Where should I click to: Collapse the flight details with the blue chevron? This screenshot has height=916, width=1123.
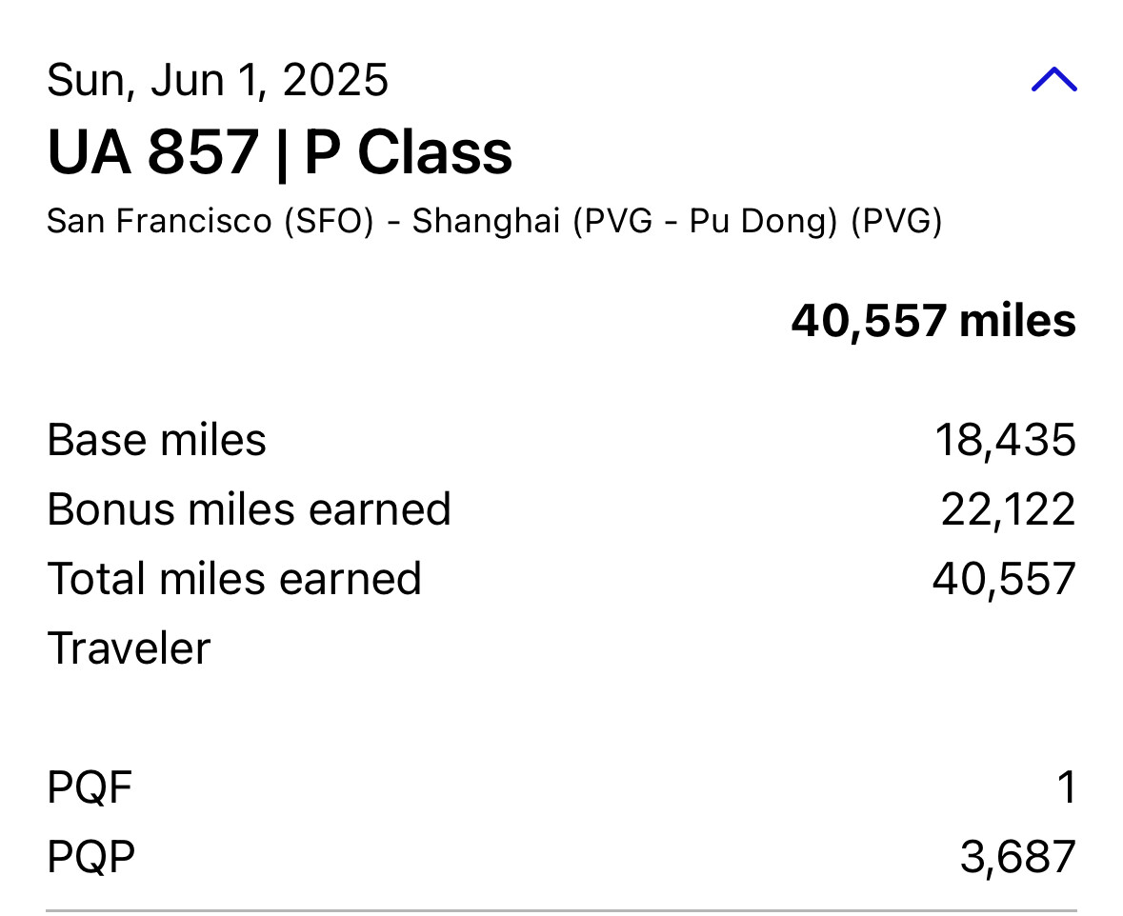pos(1053,80)
